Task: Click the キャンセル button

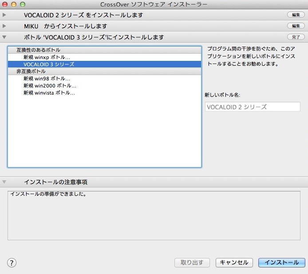Action: pyautogui.click(x=234, y=262)
